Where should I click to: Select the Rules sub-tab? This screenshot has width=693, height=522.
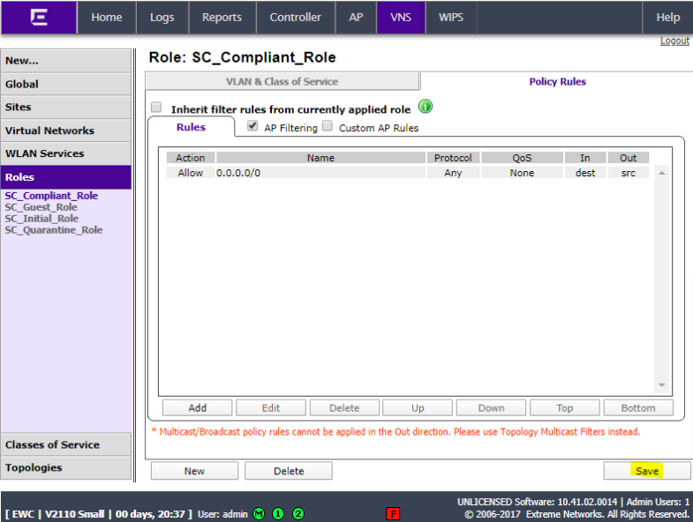(191, 127)
